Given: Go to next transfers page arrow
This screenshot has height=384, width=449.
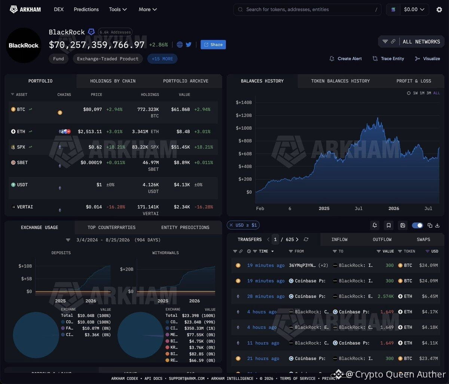Looking at the screenshot, I should click(x=297, y=239).
